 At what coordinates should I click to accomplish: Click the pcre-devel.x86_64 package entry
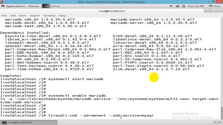pos(150,46)
